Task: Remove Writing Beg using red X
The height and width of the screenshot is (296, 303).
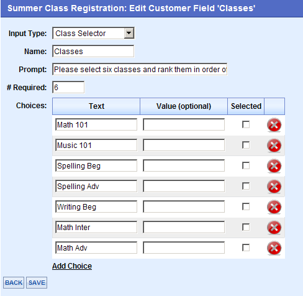Action: 274,207
